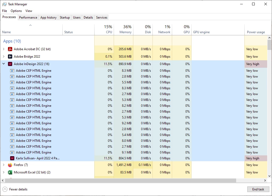272x196 pixels.
Task: Click the 890.9 MB InDesign memory cell
Action: (x=124, y=64)
